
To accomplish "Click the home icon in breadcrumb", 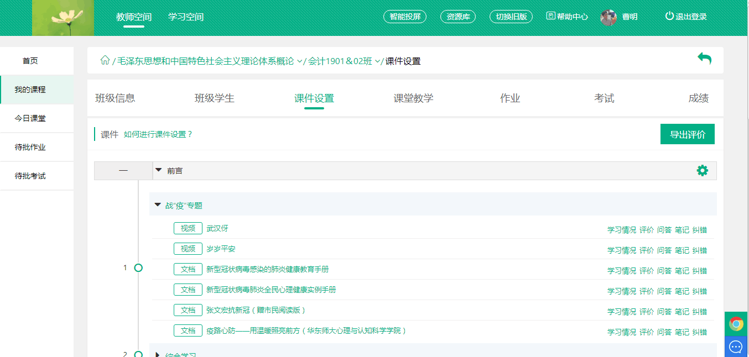I will click(x=105, y=61).
